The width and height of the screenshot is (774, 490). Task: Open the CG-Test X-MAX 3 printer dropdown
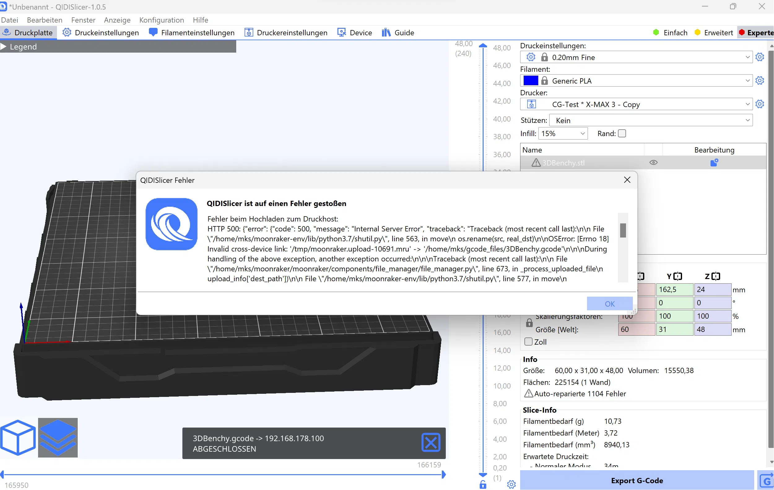pos(636,104)
